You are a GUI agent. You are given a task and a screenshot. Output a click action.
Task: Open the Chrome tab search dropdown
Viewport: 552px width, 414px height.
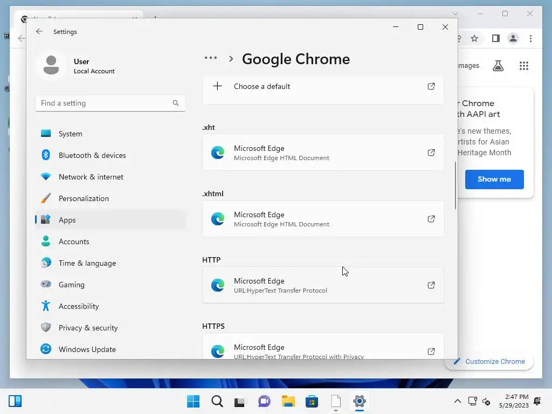(x=455, y=13)
